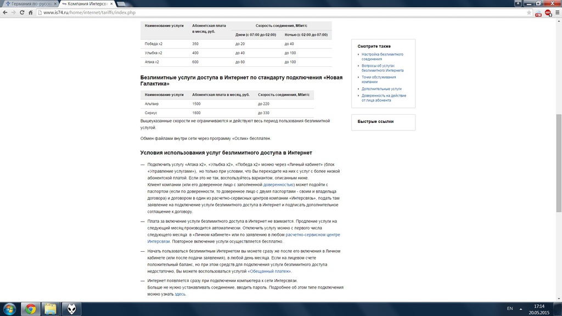
Task: Open Вопросы об услугах безлимитного Интернета link
Action: point(382,68)
